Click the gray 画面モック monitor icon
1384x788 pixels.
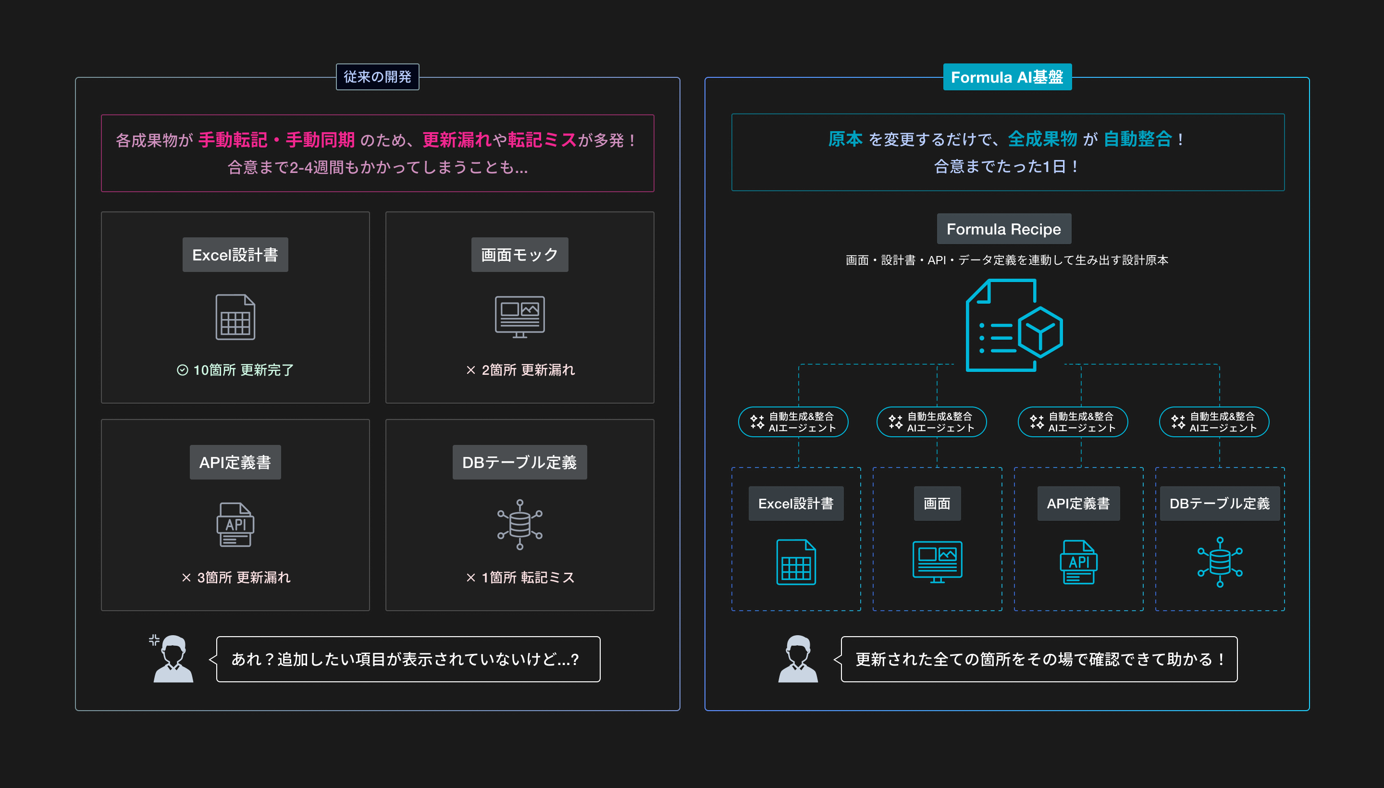519,317
